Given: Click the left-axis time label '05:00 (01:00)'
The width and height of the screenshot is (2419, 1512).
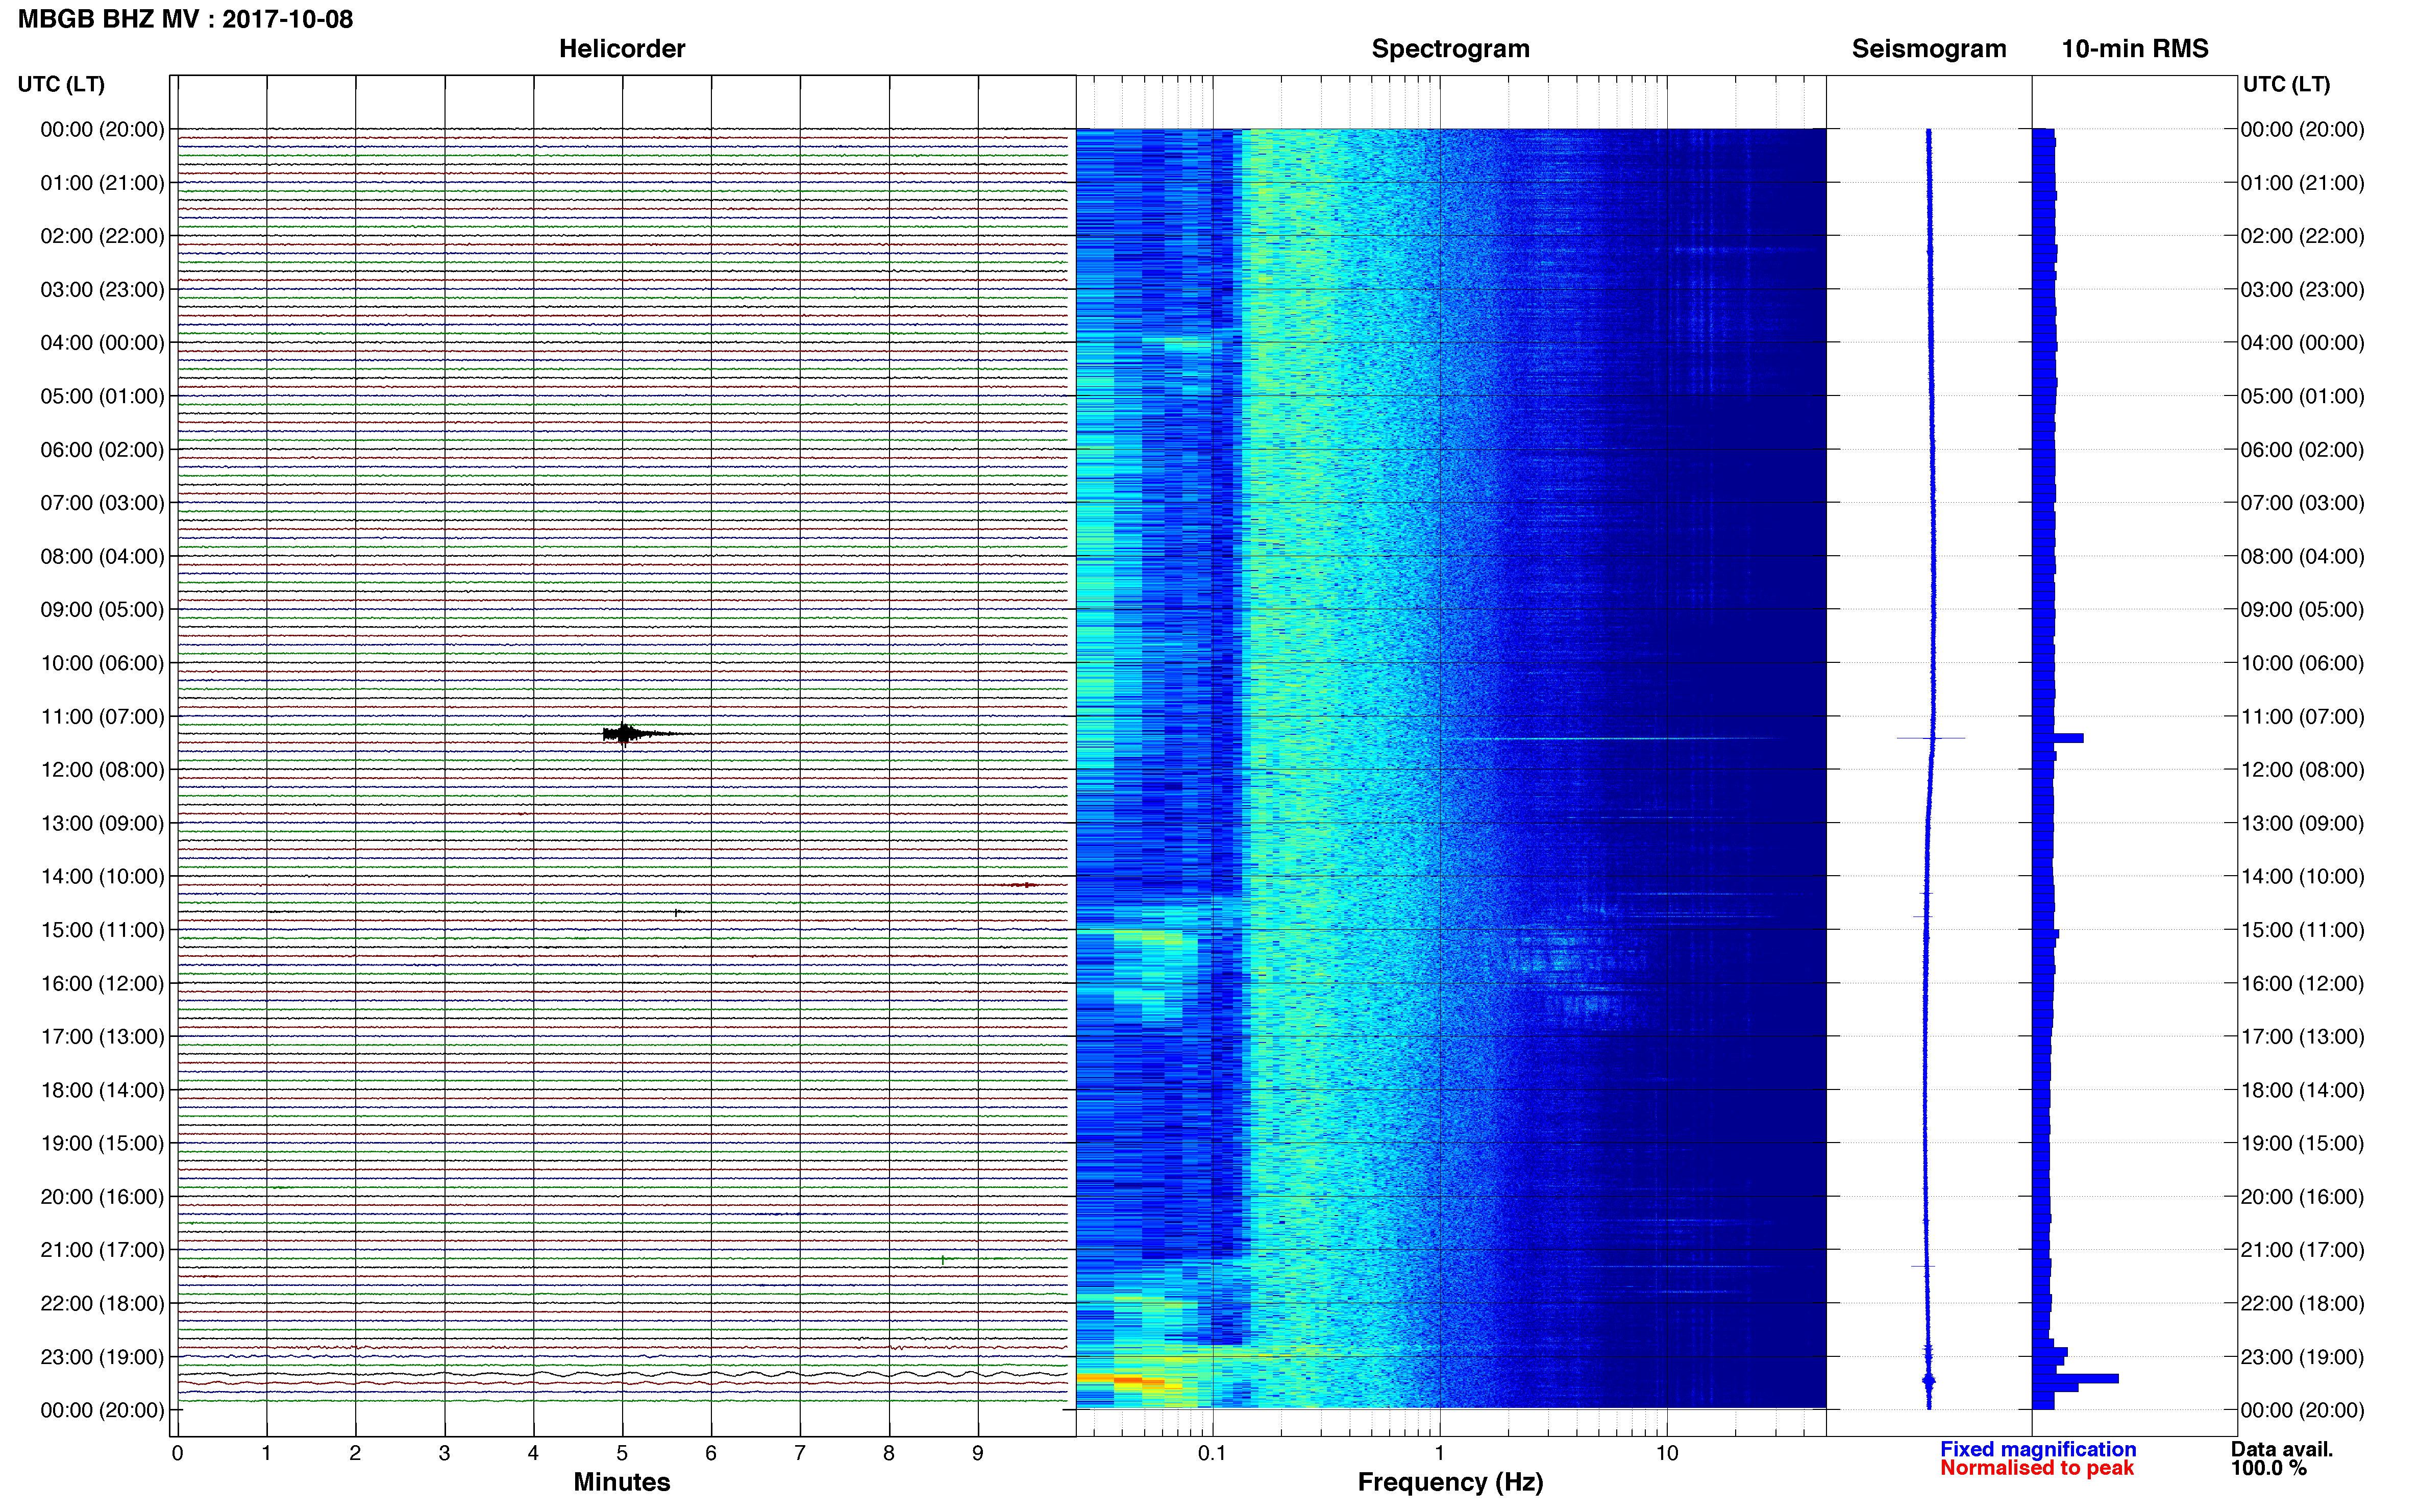Looking at the screenshot, I should coord(102,396).
